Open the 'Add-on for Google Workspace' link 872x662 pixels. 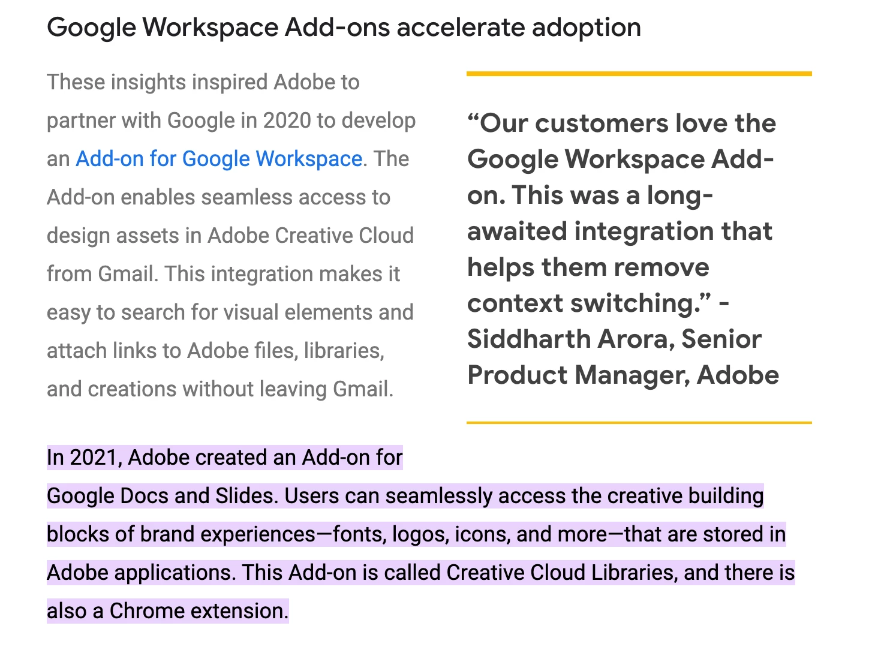pos(219,159)
